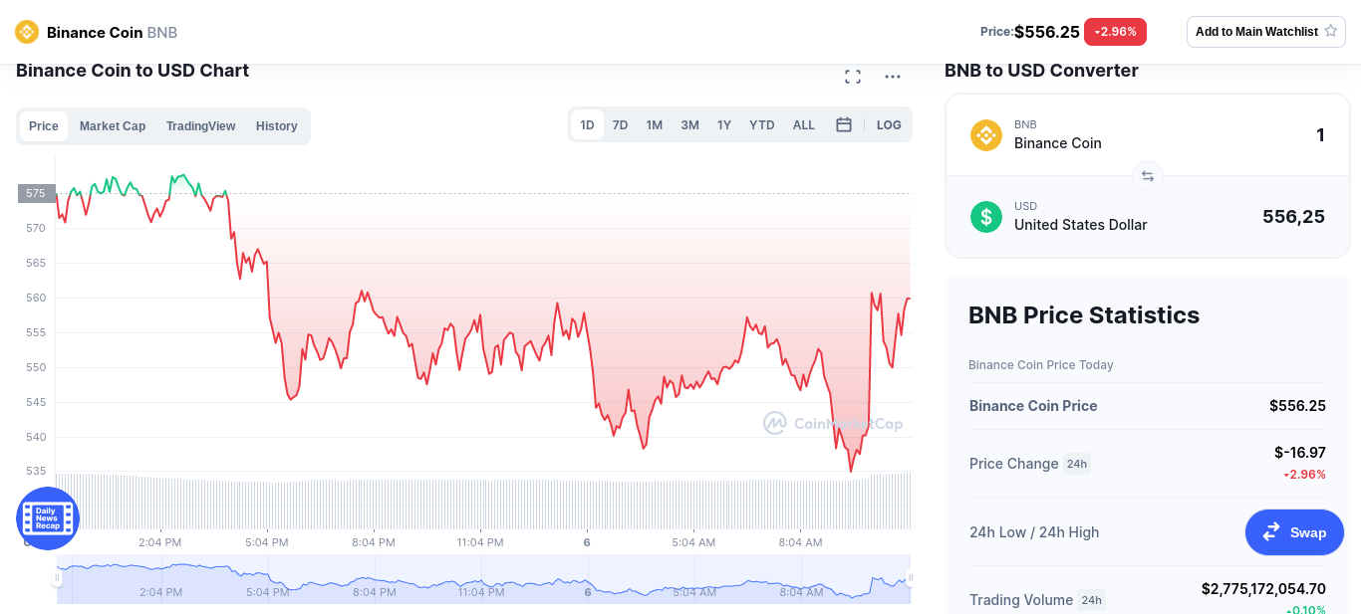Click the BNB coin icon in converter

pos(986,135)
